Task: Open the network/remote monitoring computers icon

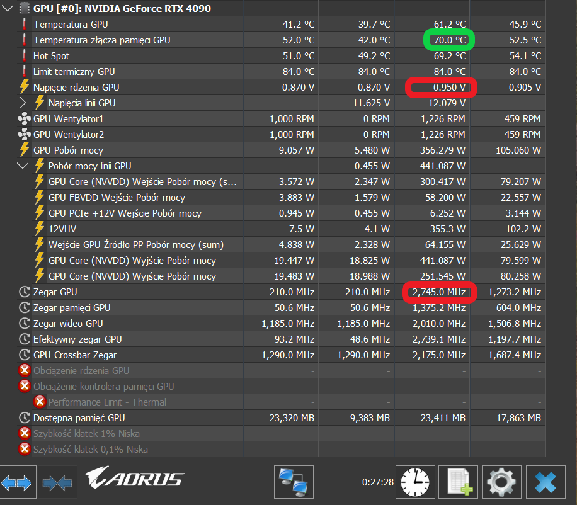Action: (x=294, y=482)
